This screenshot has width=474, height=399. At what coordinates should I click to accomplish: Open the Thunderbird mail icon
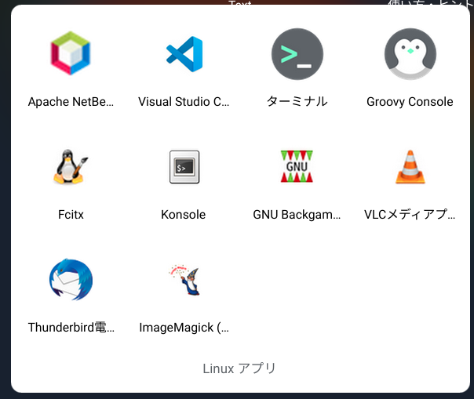[x=71, y=279]
